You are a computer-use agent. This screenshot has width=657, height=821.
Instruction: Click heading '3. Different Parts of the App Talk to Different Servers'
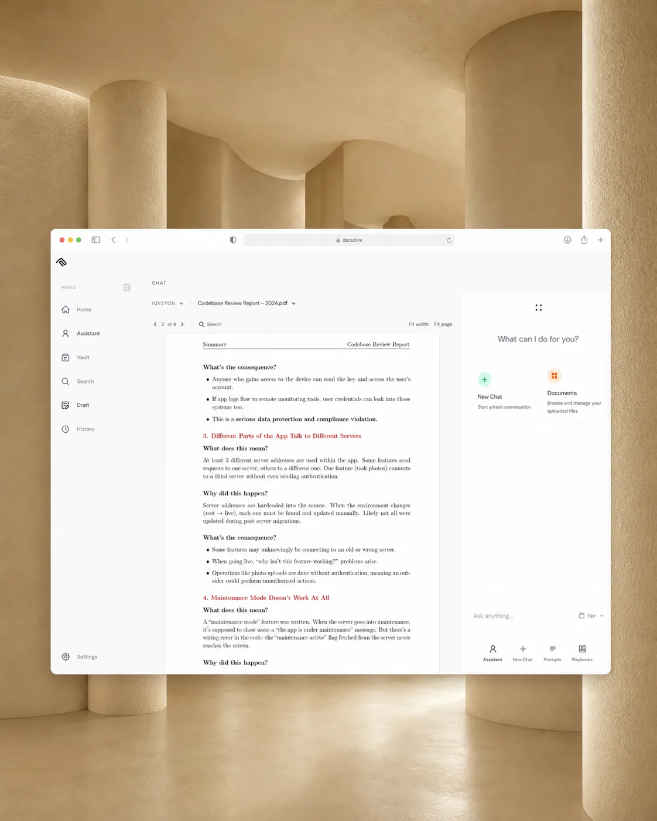282,436
